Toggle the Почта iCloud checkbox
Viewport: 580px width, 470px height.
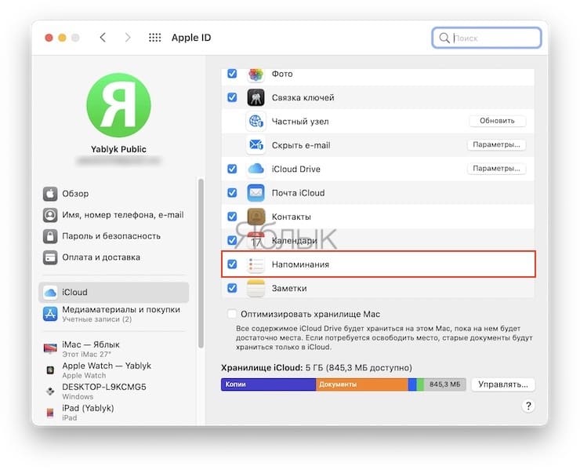(232, 192)
